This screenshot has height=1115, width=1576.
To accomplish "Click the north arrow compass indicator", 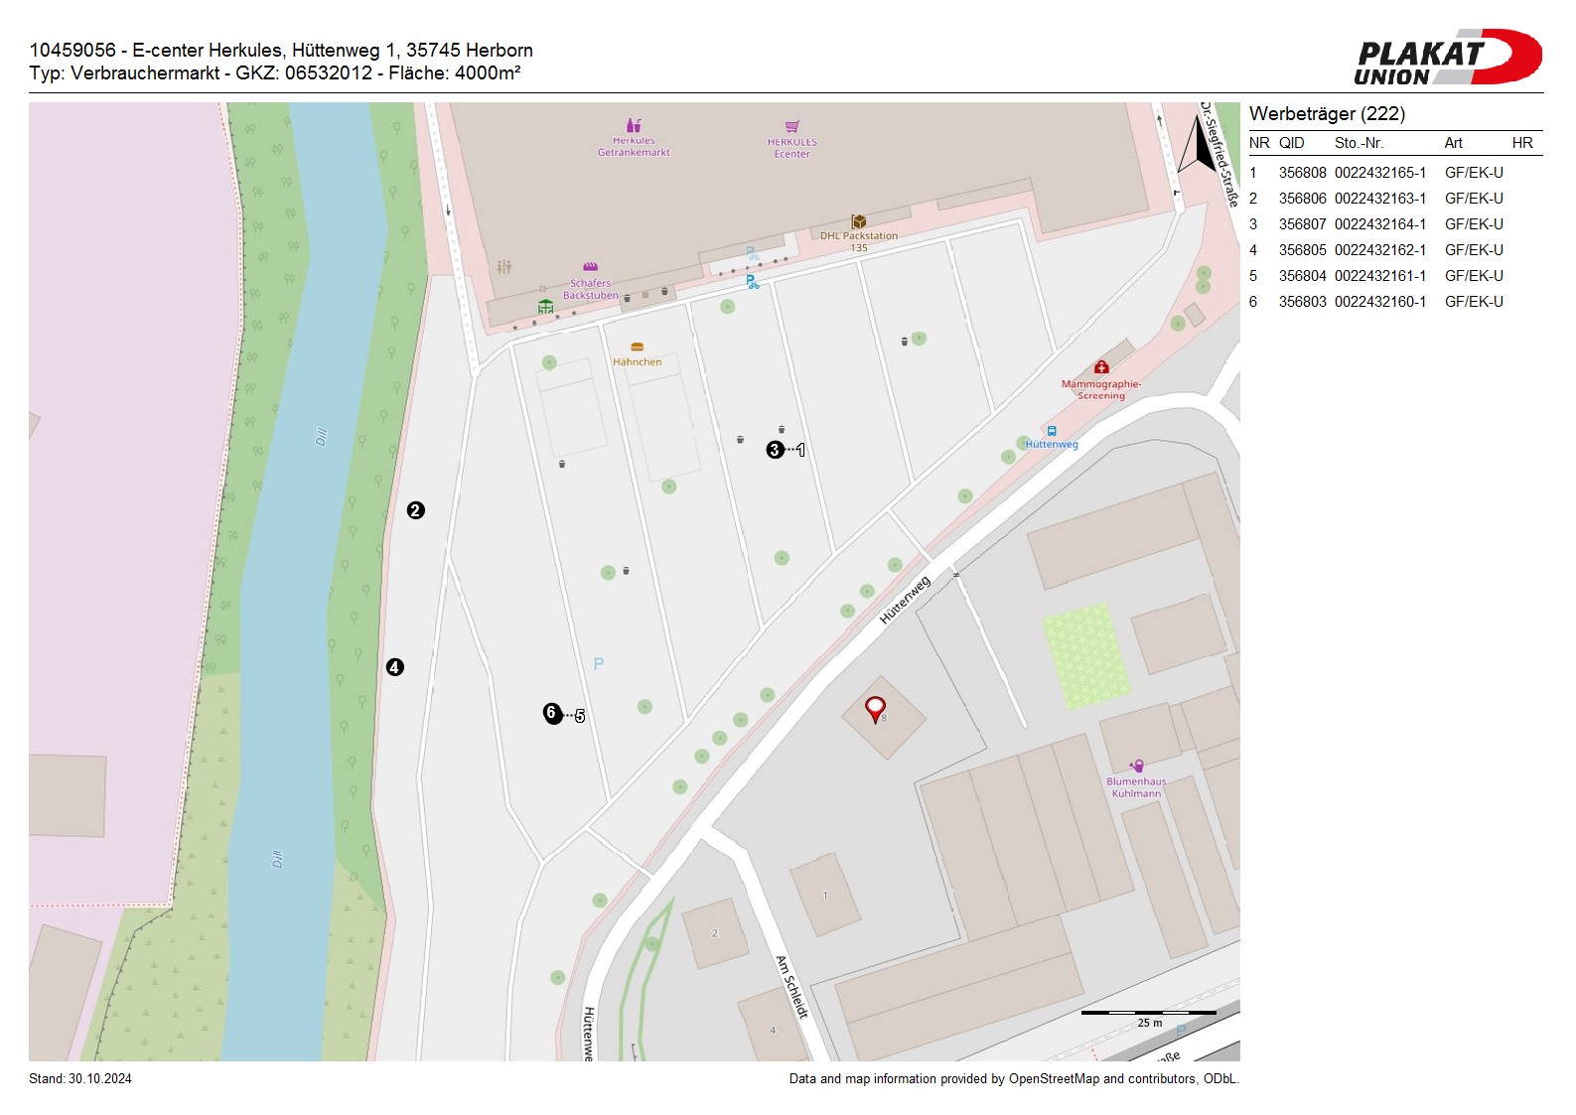I will [1200, 146].
